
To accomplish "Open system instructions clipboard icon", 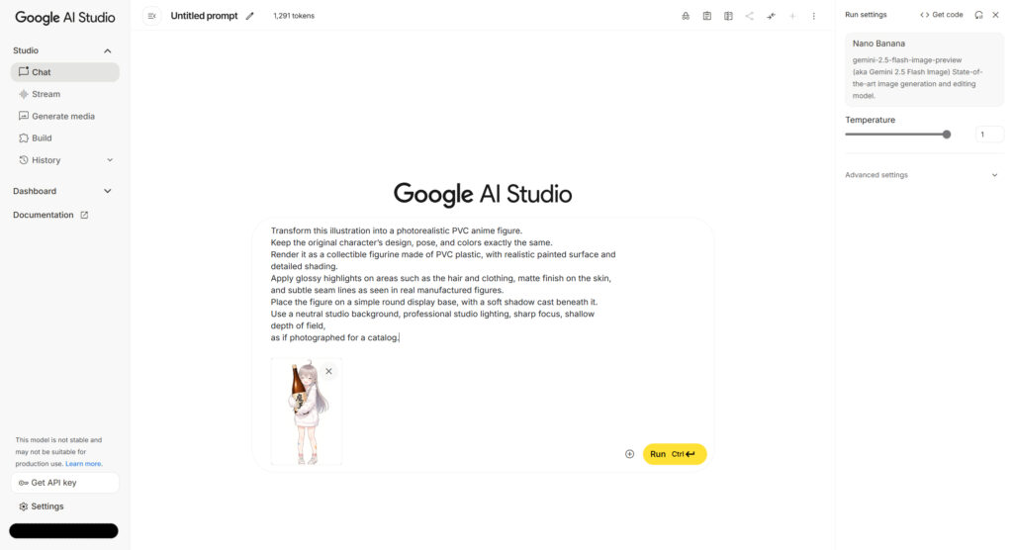I will click(x=706, y=16).
